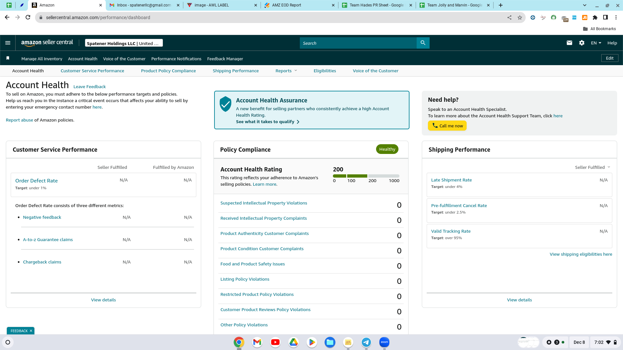
Task: Click the Seller Central search field
Action: tap(358, 43)
